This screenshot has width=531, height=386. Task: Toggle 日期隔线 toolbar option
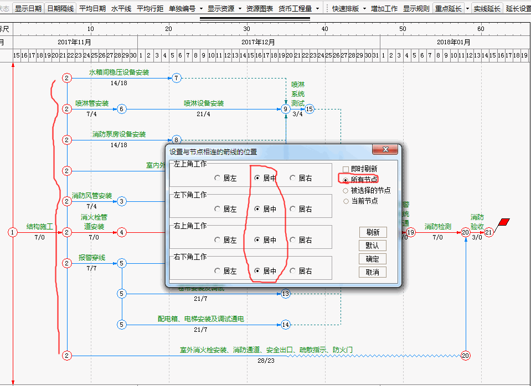pos(60,8)
